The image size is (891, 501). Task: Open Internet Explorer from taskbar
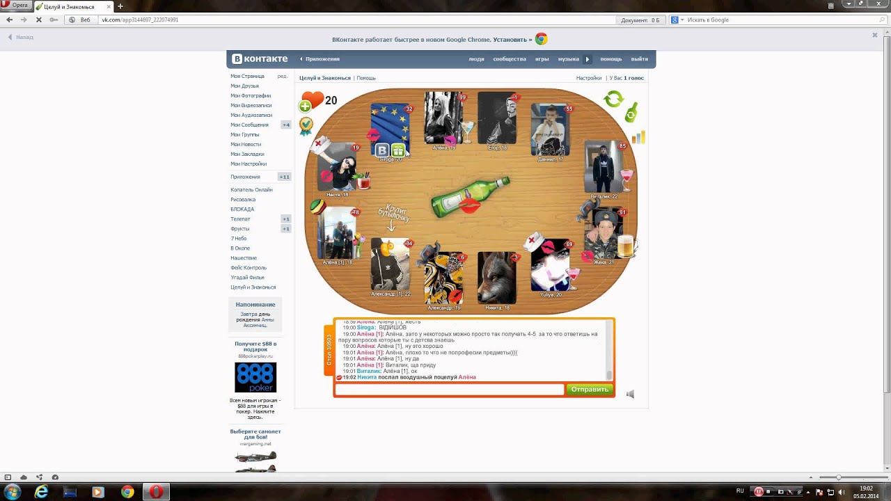42,492
